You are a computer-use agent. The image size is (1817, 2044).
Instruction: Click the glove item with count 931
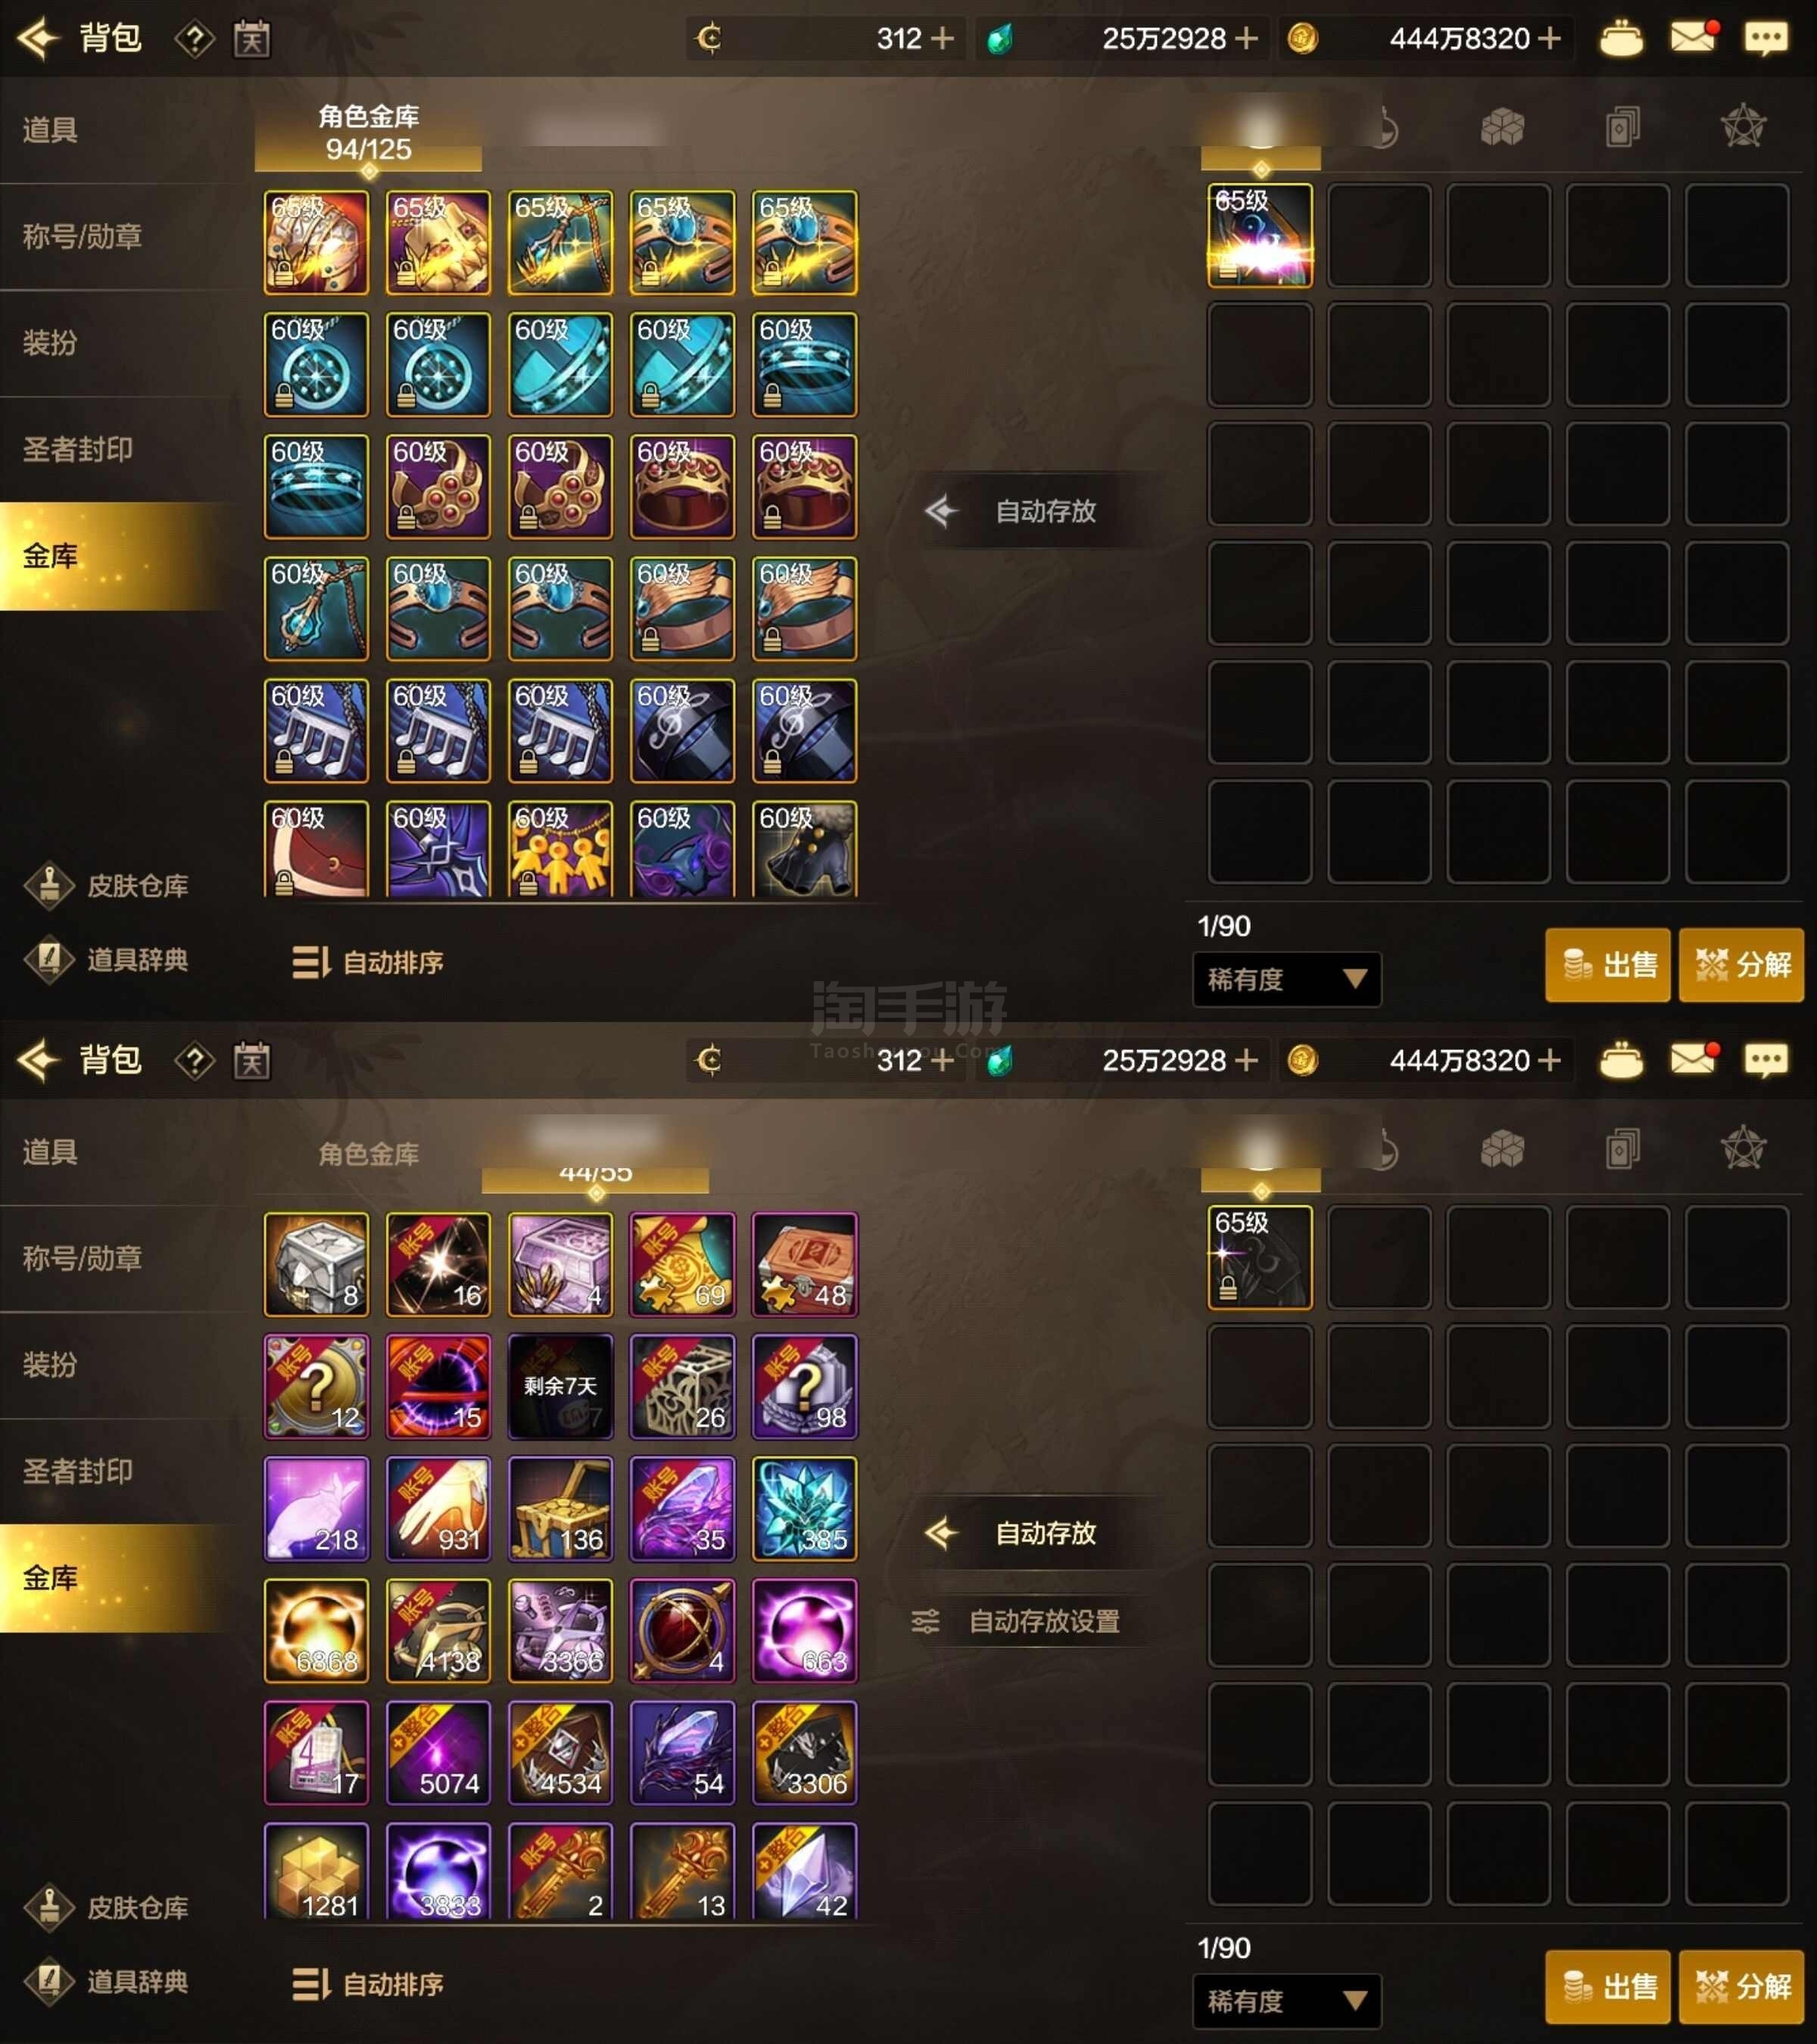[438, 1508]
